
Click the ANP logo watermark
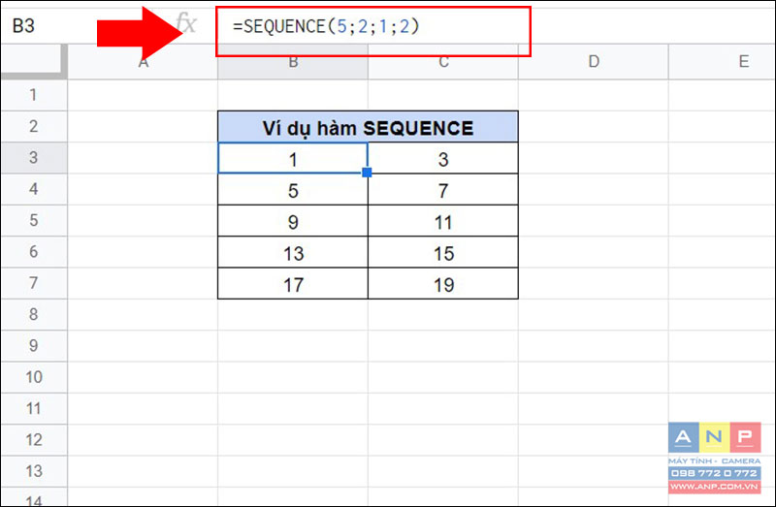click(716, 439)
